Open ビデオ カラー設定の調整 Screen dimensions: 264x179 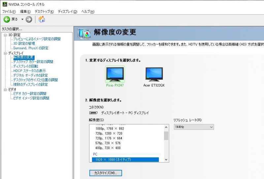[x=30, y=94]
